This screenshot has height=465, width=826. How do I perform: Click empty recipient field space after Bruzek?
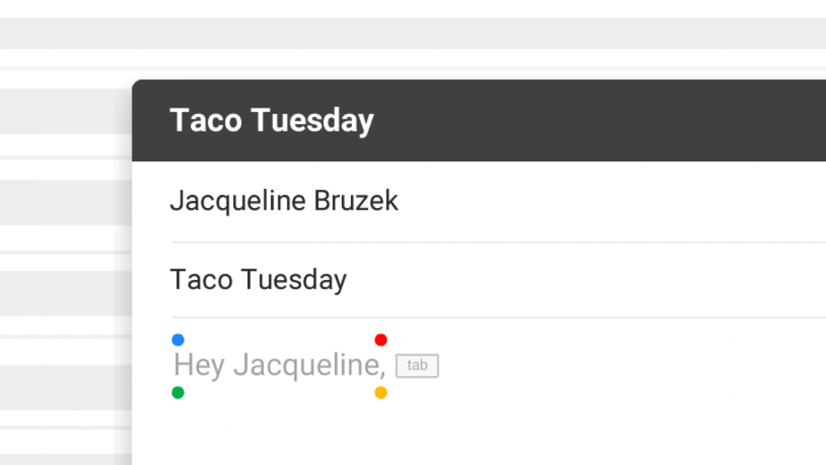(612, 201)
